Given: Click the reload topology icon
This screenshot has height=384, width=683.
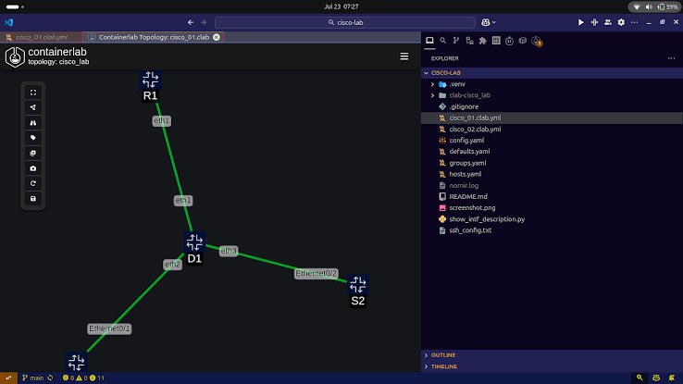Looking at the screenshot, I should click(33, 183).
